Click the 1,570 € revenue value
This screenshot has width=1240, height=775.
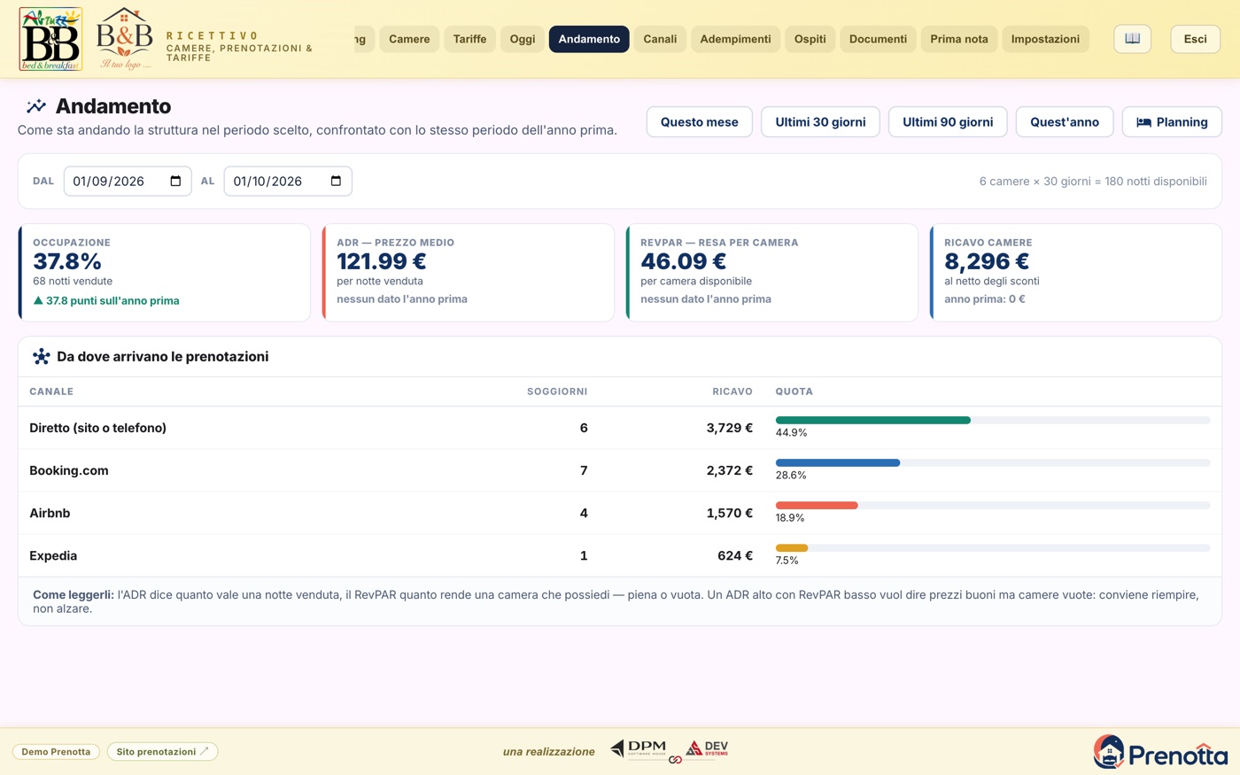click(x=730, y=513)
